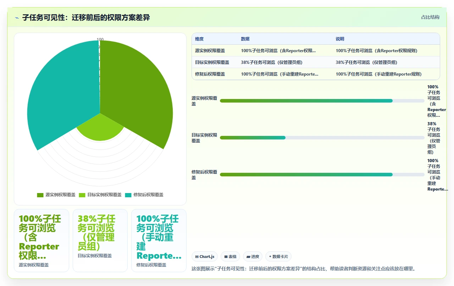Click 目标实例权限覆盖 legend text label
Image resolution: width=454 pixels, height=286 pixels.
104,195
